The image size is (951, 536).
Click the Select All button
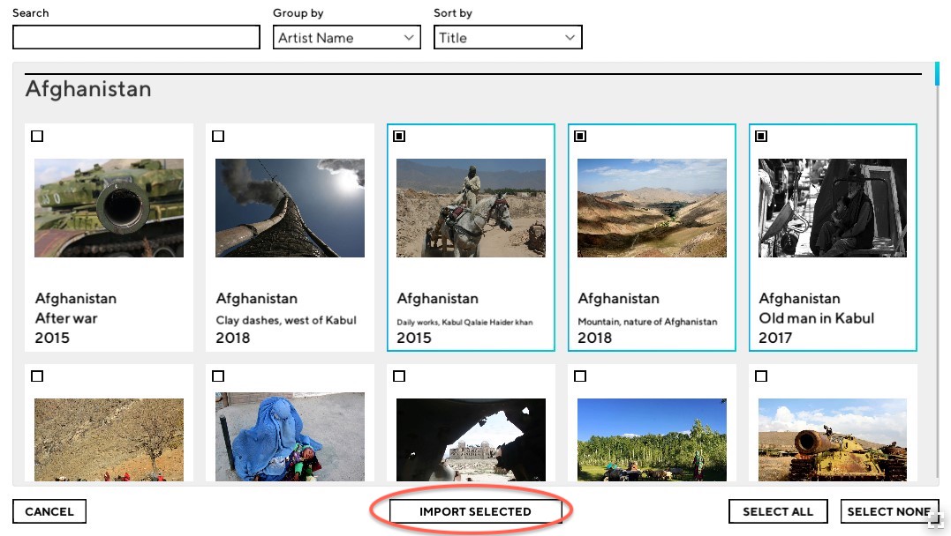[x=778, y=511]
